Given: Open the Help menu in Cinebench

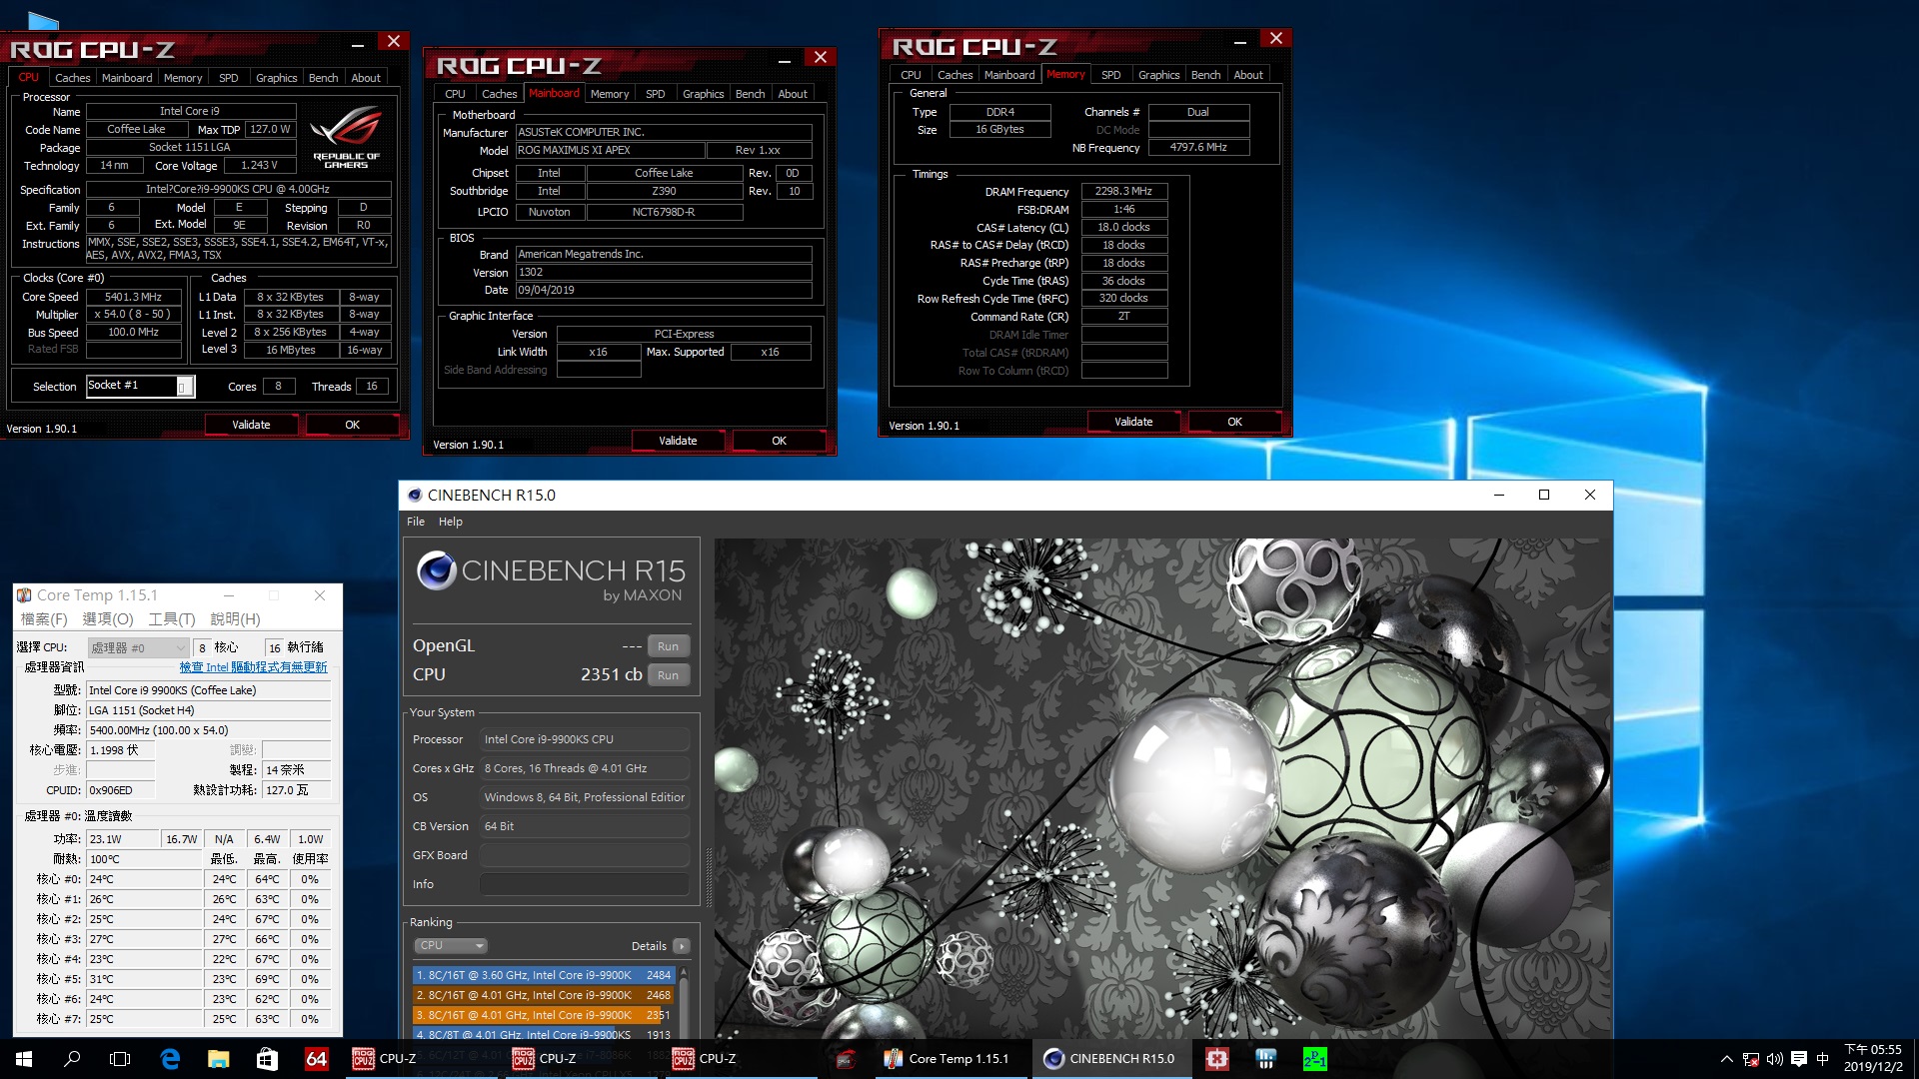Looking at the screenshot, I should 451,522.
